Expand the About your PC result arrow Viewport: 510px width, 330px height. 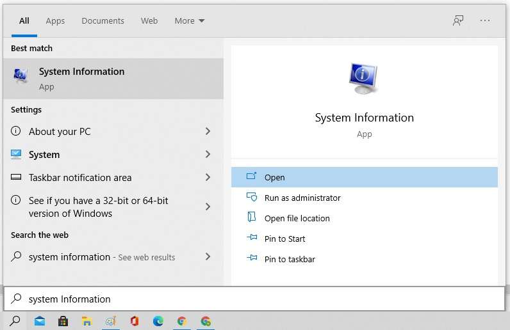point(208,132)
